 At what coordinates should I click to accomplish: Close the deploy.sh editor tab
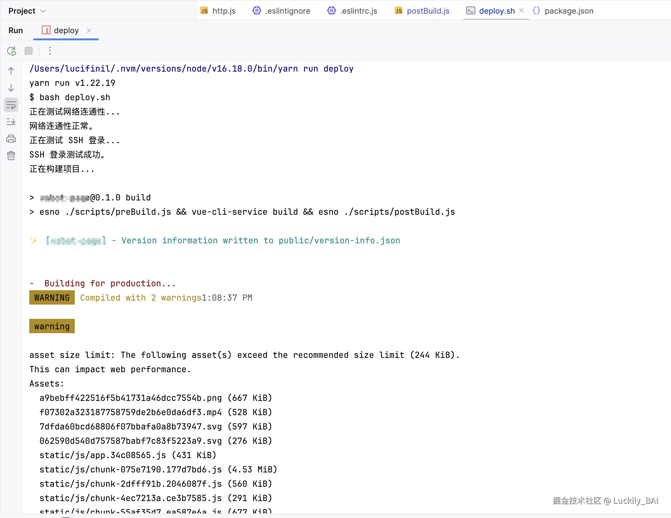click(521, 11)
